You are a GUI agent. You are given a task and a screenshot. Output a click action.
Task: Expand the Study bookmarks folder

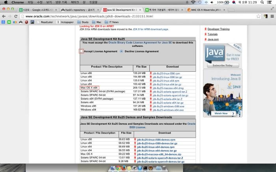coord(83,22)
